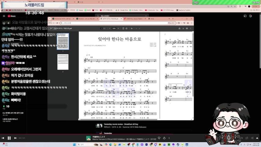Reload the page in the front browser
The image size is (261, 147).
click(x=57, y=23)
